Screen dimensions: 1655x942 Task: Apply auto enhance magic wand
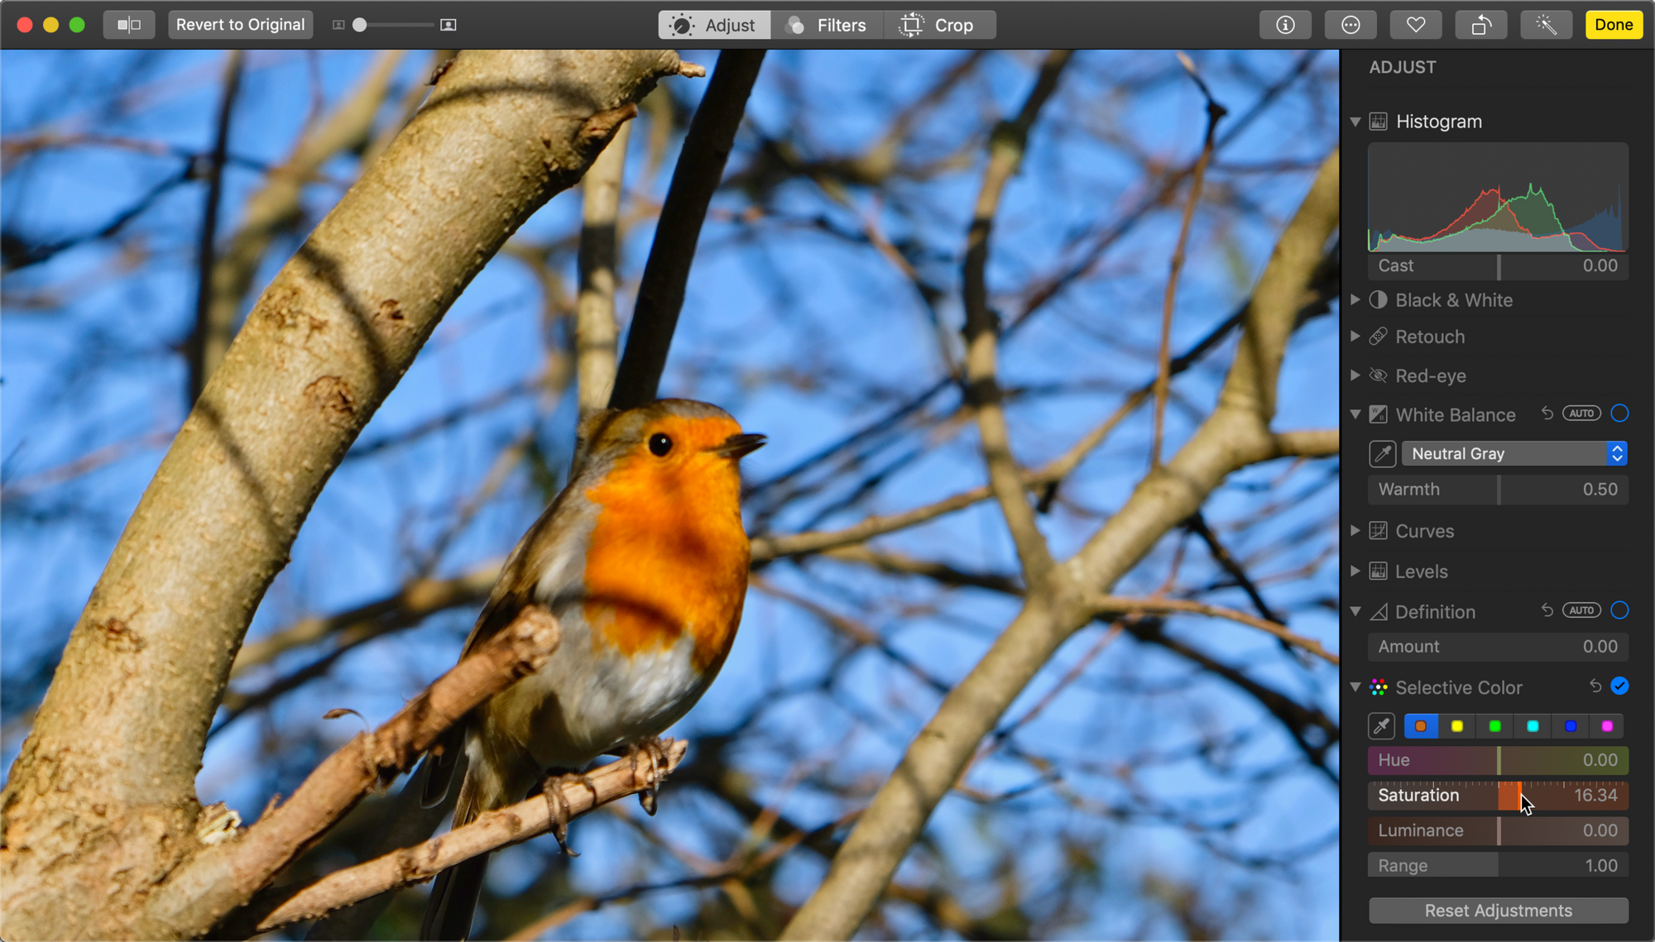pos(1546,25)
